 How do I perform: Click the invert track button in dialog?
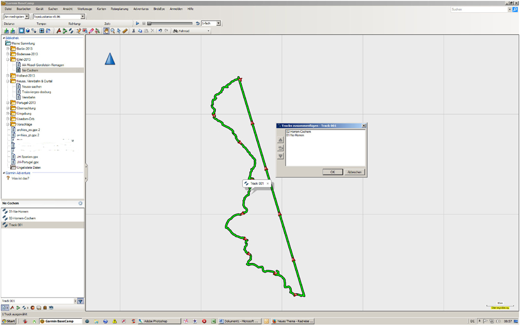(280, 148)
